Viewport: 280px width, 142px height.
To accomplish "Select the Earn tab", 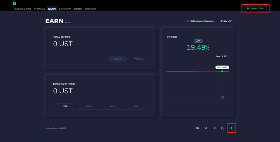I will point(52,9).
